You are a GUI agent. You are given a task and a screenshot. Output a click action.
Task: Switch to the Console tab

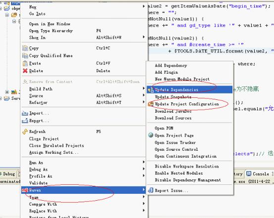[258, 174]
